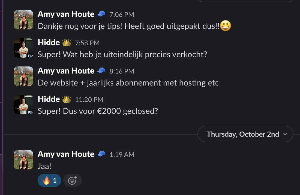Open the Thursday, October 2nd date dropdown
Screen dimensions: 300x195
click(243, 134)
